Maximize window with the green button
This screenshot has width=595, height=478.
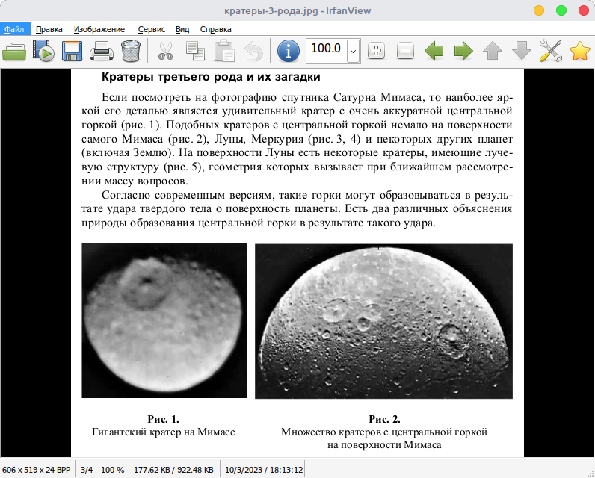click(x=561, y=10)
